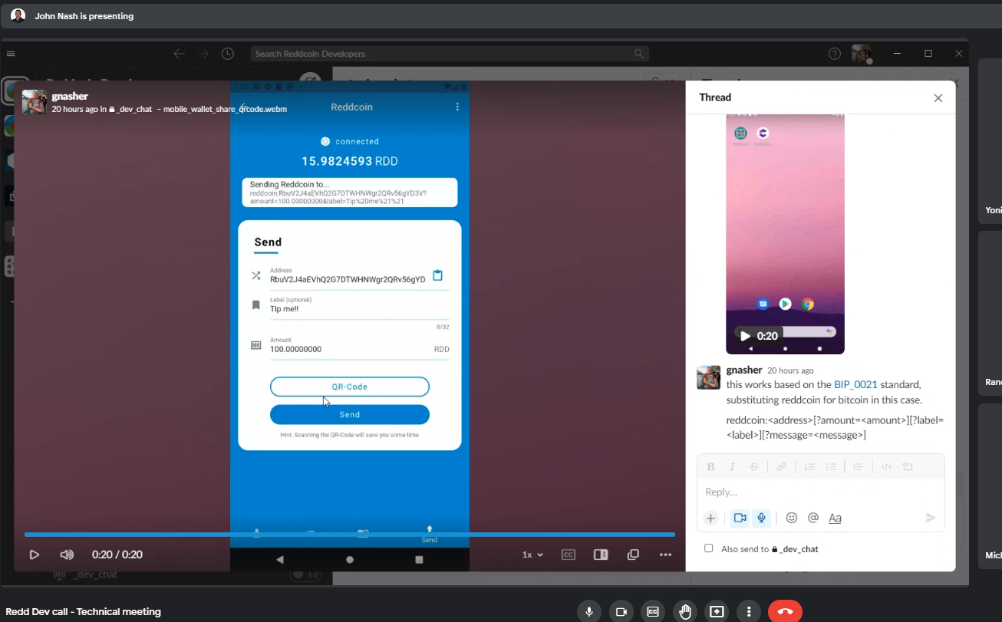Click gnasher avatar in thread message
The height and width of the screenshot is (622, 1002).
tap(708, 377)
